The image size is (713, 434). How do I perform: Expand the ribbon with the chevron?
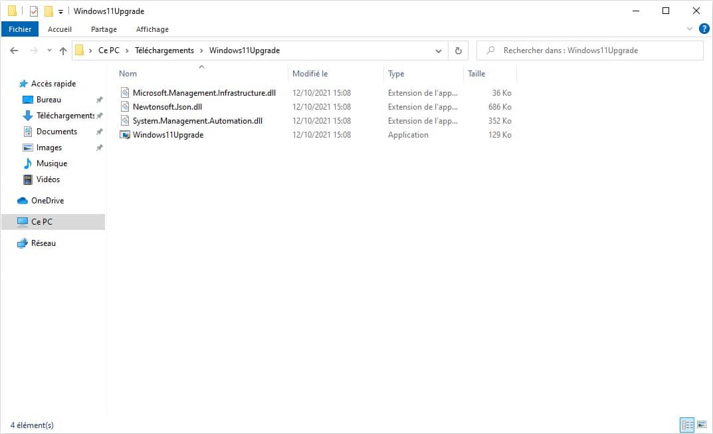pos(689,29)
